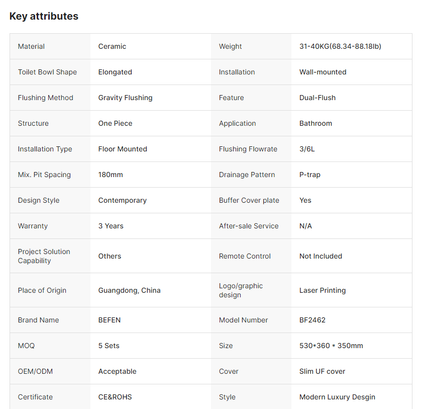Click the Key attributes heading

coord(44,16)
